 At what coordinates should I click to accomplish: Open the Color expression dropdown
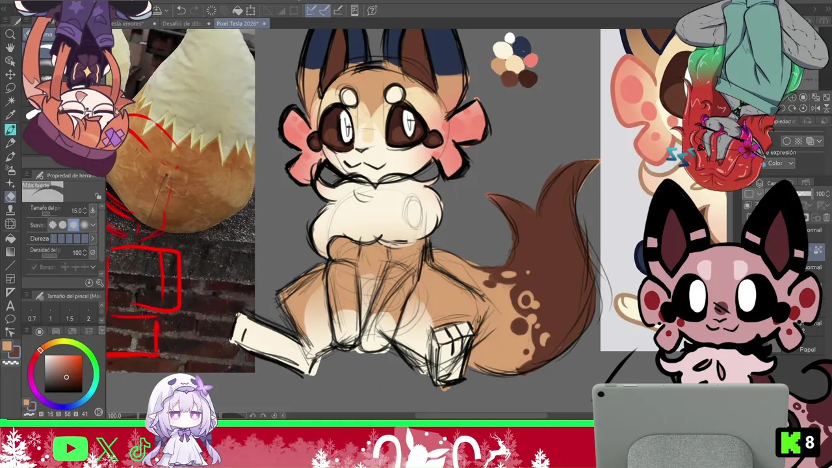tap(780, 163)
